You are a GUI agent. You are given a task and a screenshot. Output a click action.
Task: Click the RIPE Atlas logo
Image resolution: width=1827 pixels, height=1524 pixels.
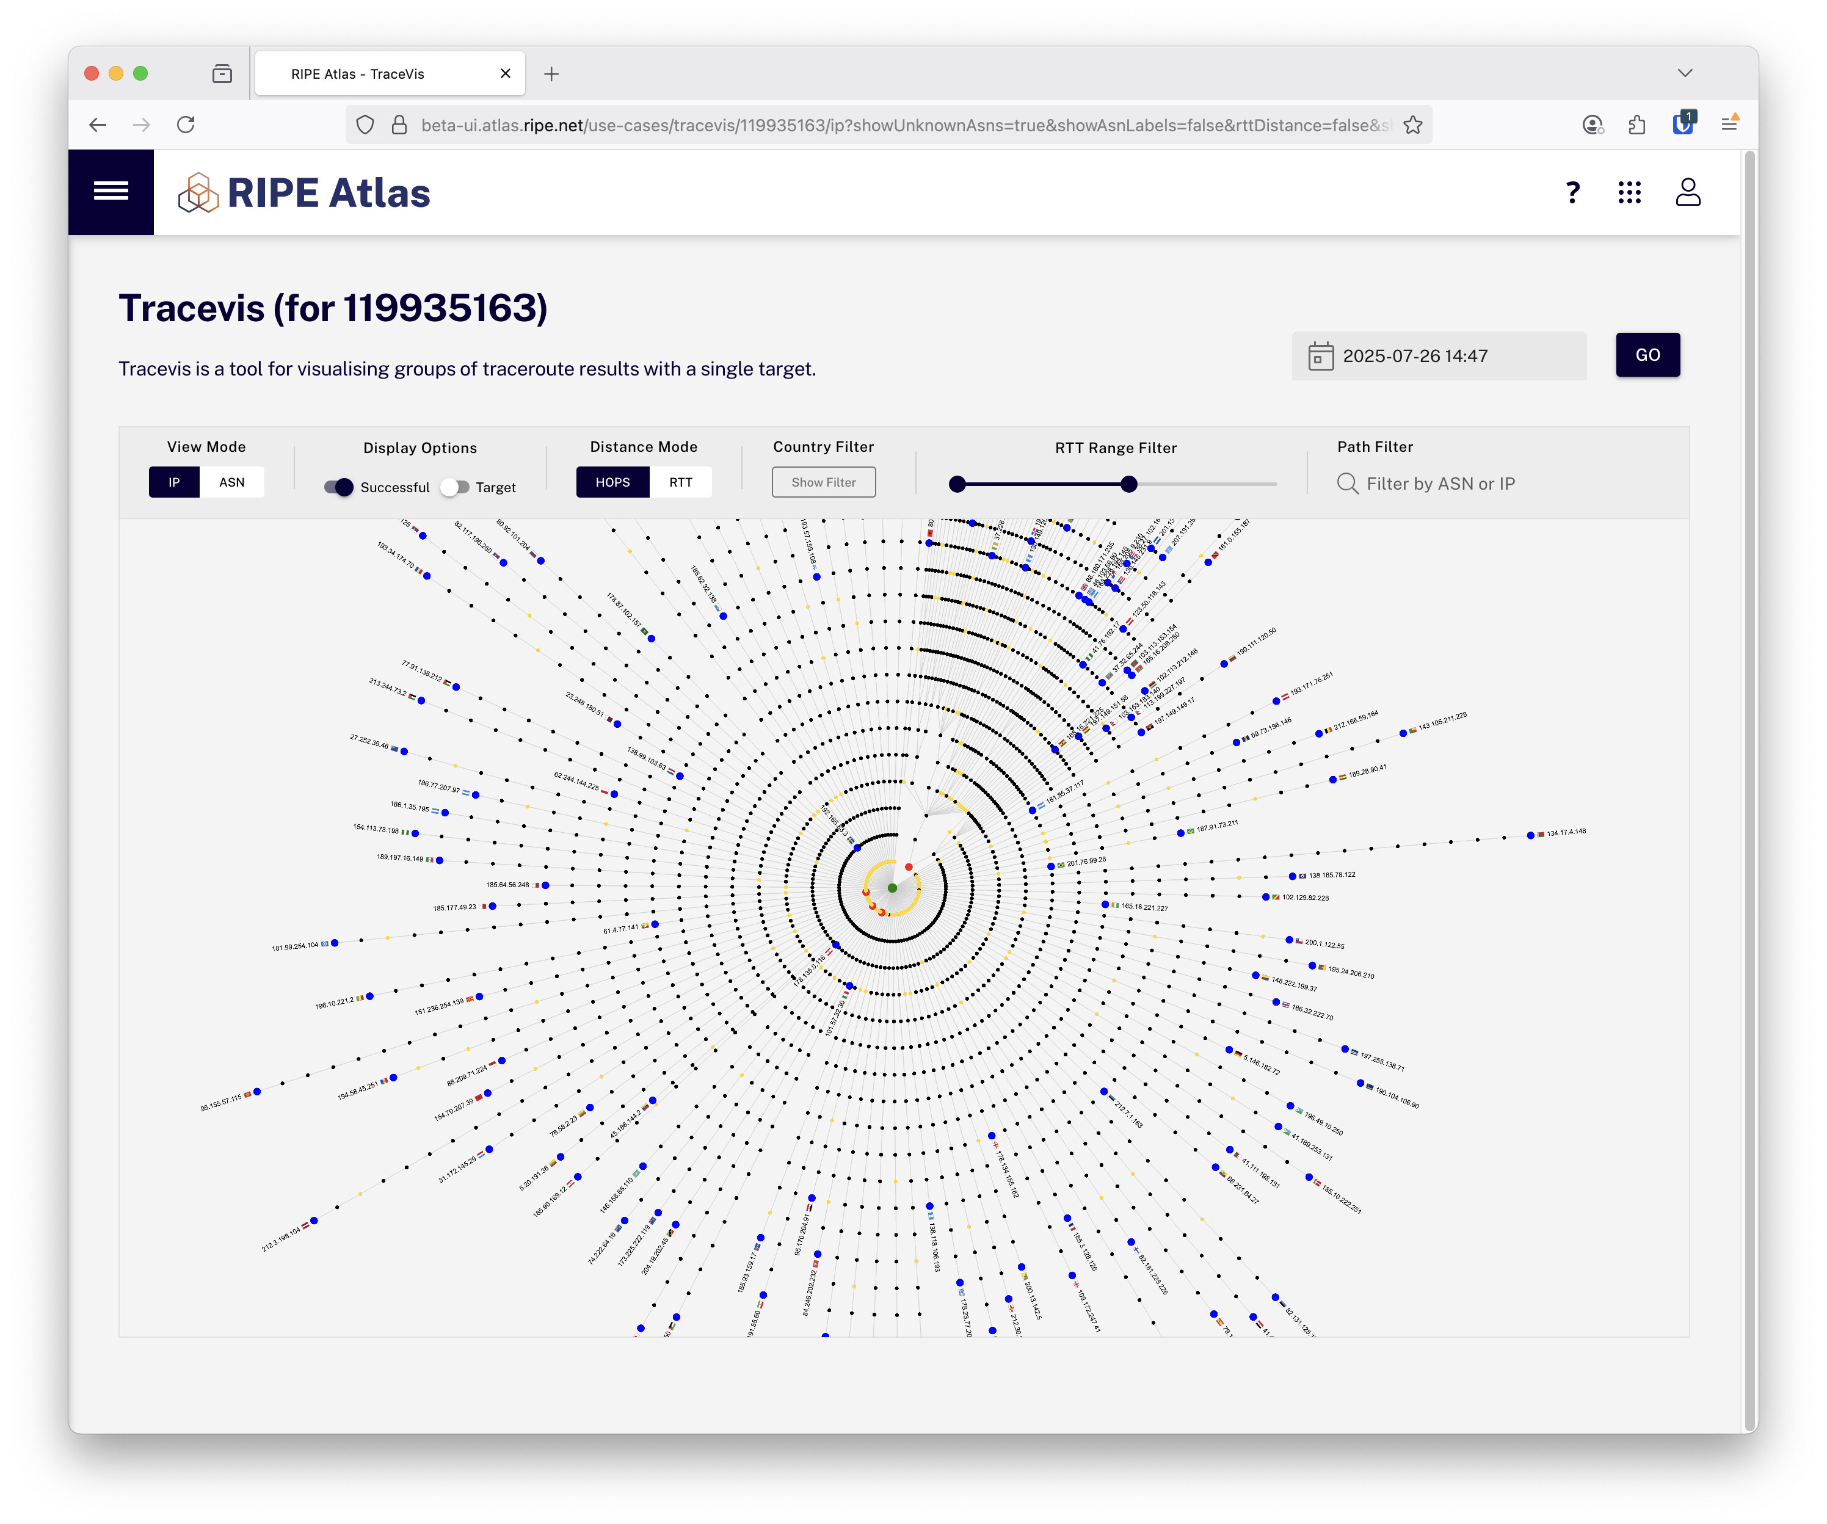tap(303, 192)
